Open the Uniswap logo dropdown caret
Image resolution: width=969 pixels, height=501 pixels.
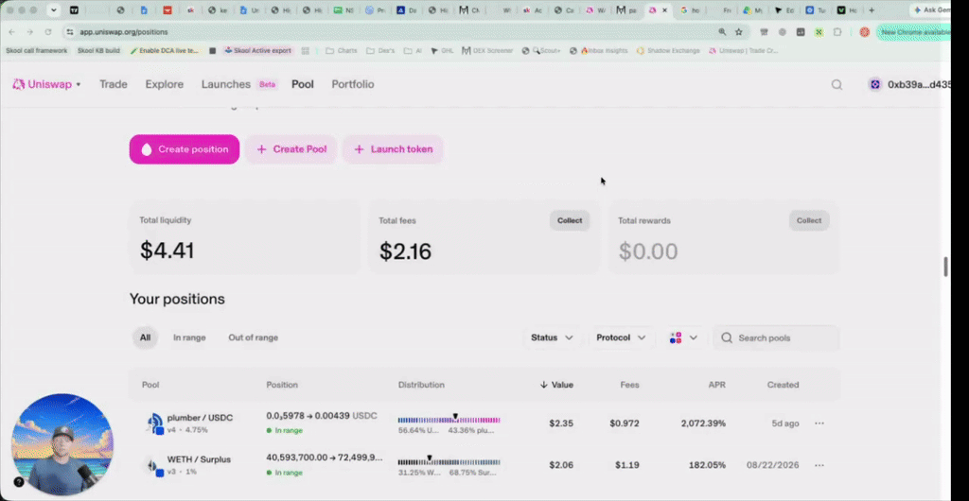79,84
